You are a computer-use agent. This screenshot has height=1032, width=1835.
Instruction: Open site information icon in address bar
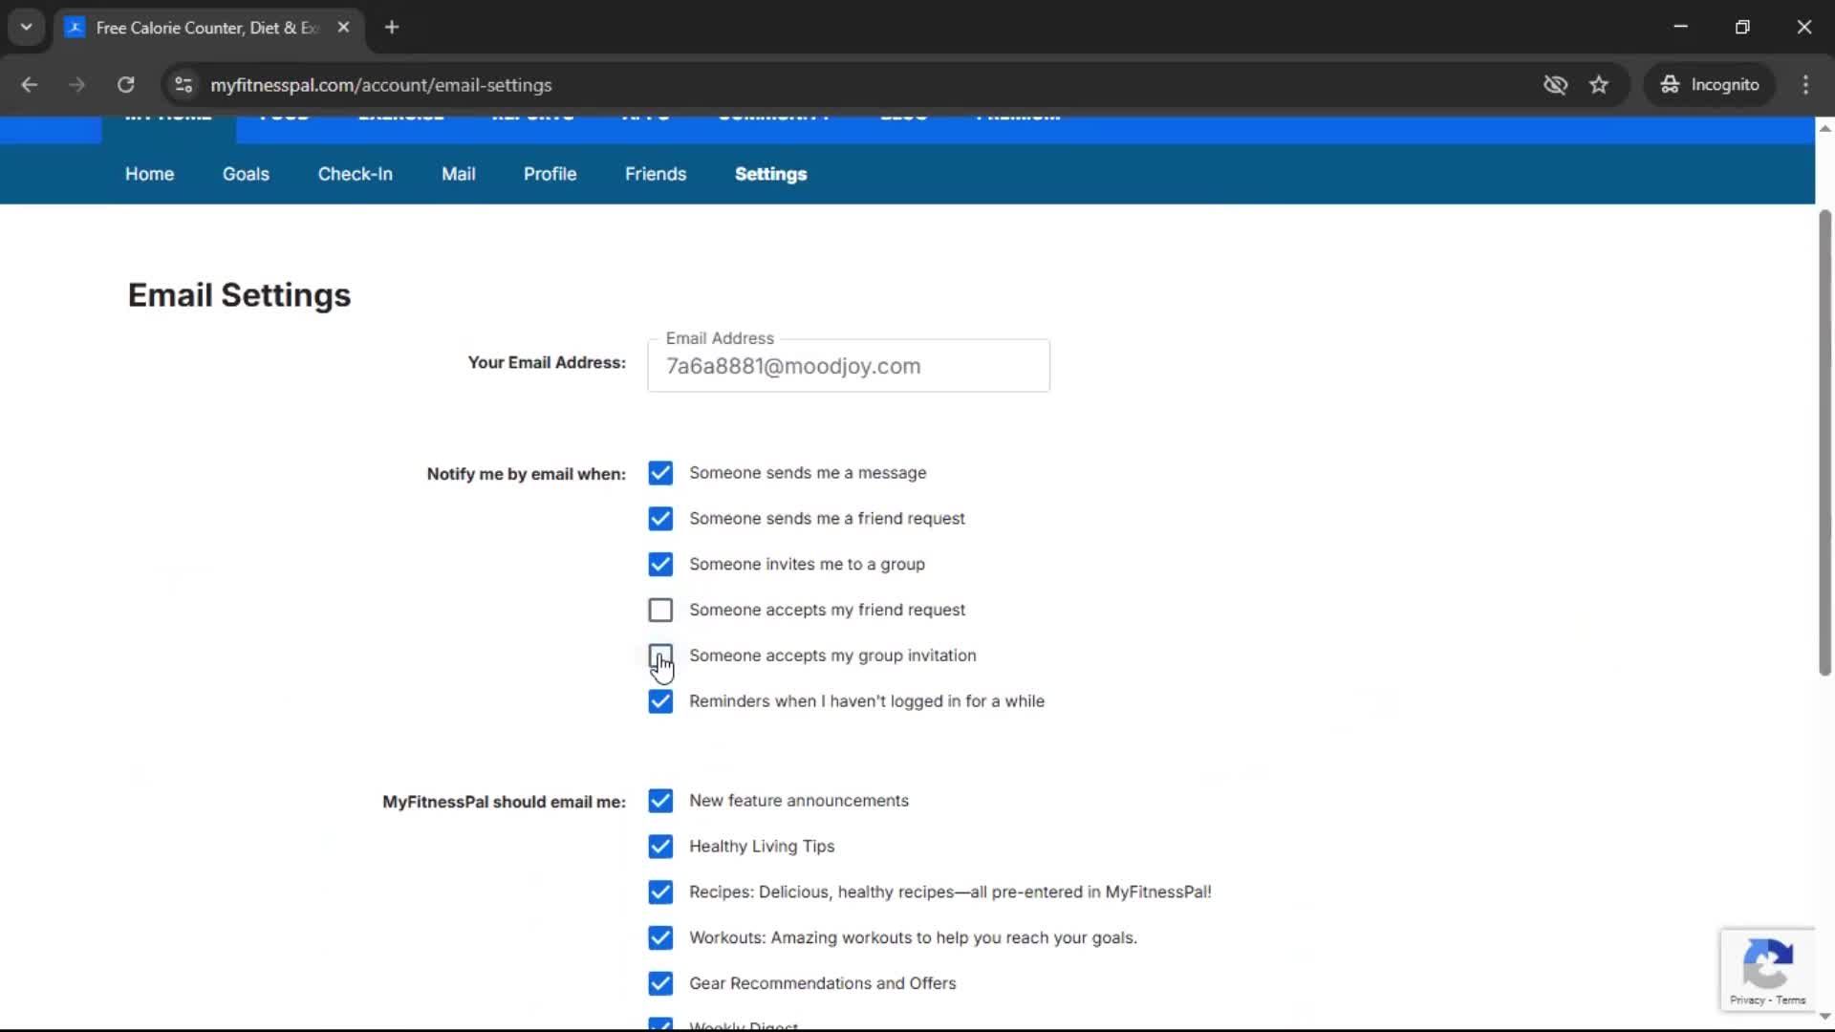point(183,85)
